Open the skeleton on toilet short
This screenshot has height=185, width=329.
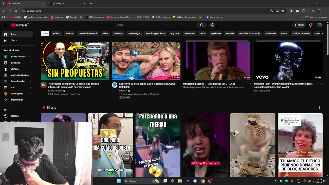253,145
